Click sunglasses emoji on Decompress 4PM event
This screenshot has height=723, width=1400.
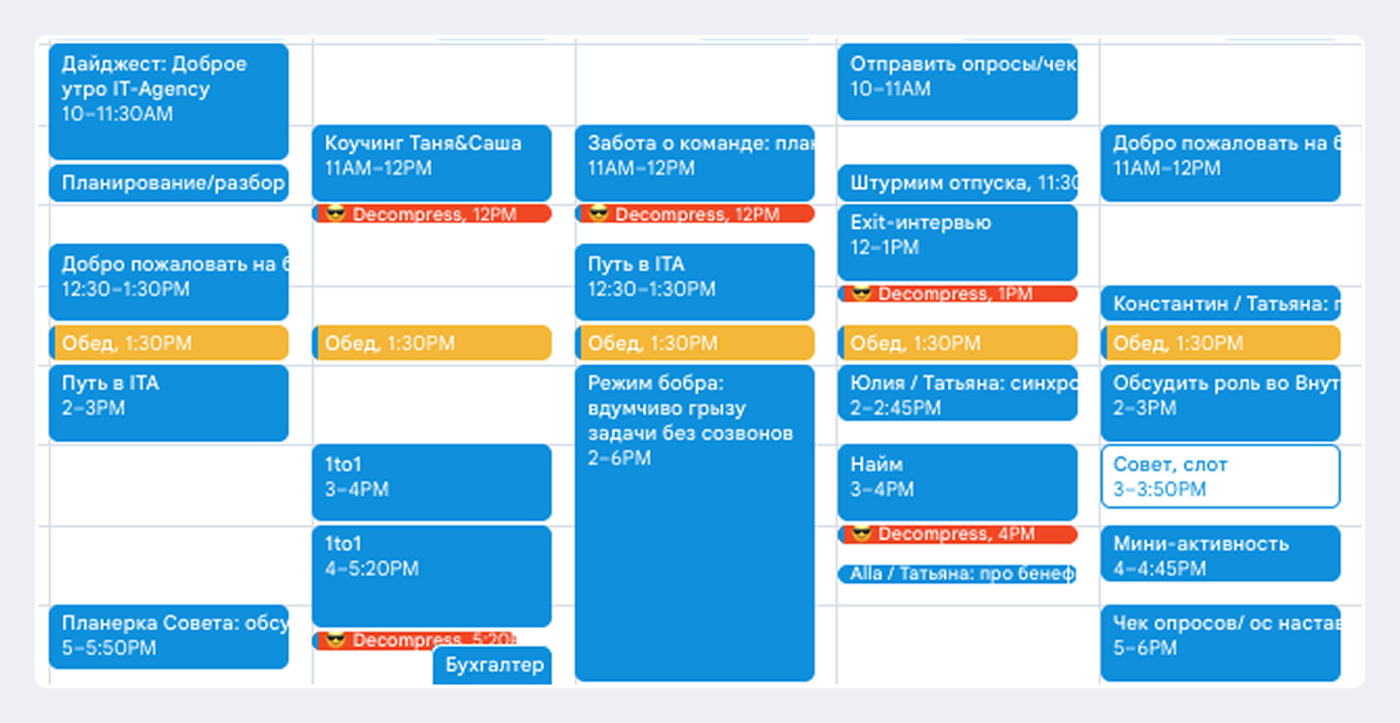point(862,534)
